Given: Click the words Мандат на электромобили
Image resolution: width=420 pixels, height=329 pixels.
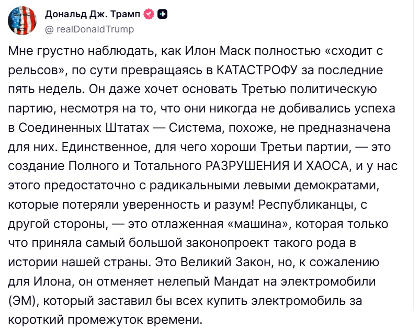Looking at the screenshot, I should point(294,281).
